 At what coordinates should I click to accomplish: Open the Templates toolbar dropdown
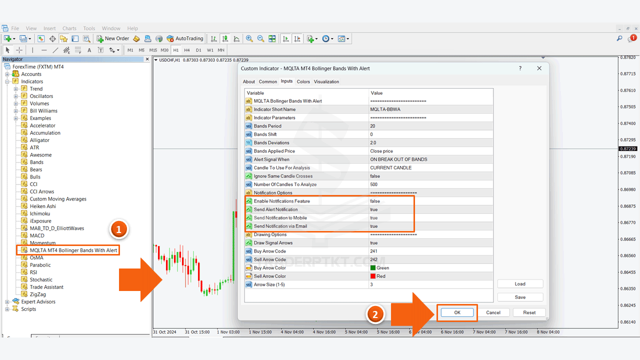343,38
